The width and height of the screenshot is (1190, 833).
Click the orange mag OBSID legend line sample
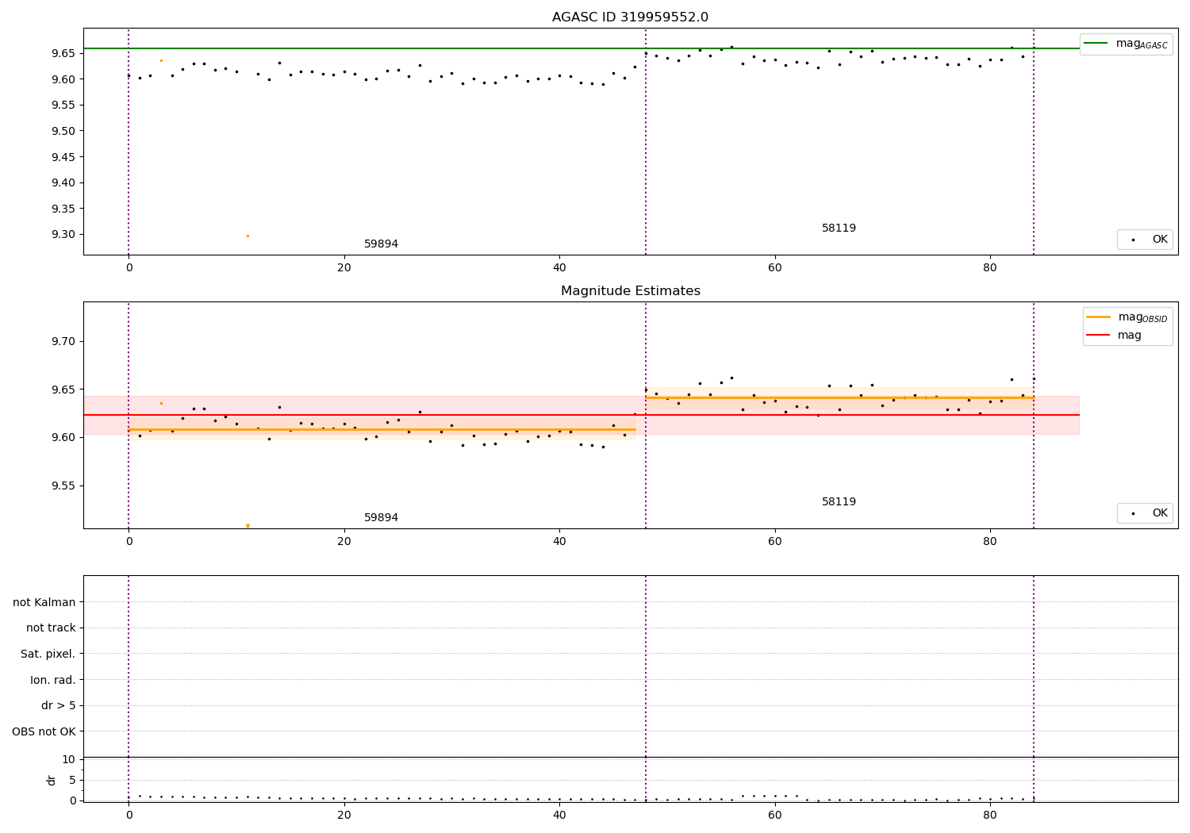pos(1098,317)
